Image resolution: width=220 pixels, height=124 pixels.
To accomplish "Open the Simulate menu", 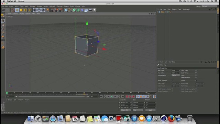I will pos(39,6).
